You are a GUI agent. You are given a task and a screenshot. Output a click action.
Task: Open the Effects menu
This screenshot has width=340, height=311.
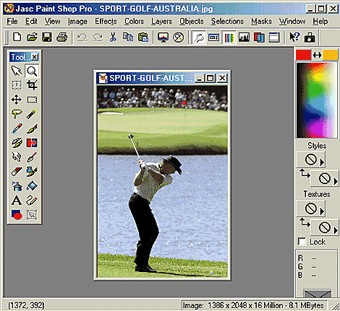tap(106, 22)
